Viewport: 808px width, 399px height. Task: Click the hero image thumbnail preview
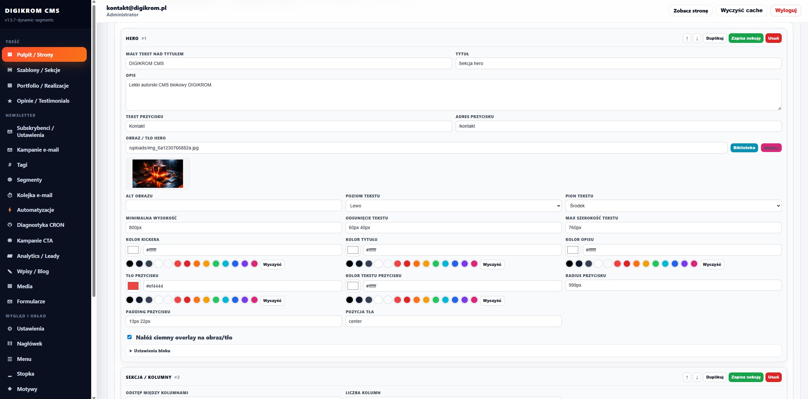158,174
